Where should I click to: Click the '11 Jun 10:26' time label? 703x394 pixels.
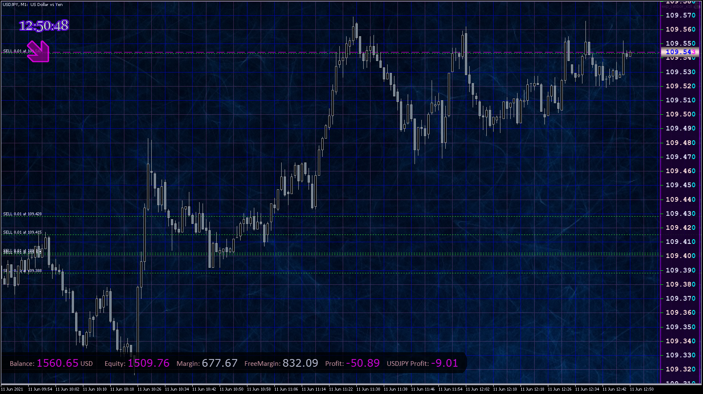pos(150,389)
